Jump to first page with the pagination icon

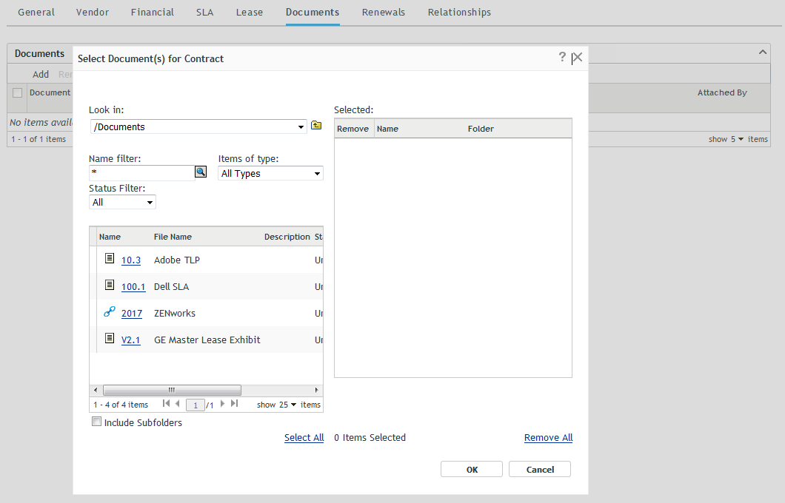pyautogui.click(x=166, y=405)
